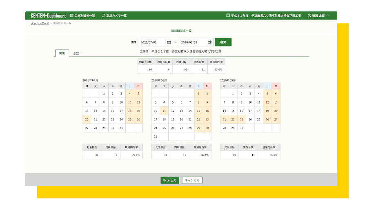
Task: Select September 13 in the 2026年09月 calendar
Action: click(276, 102)
